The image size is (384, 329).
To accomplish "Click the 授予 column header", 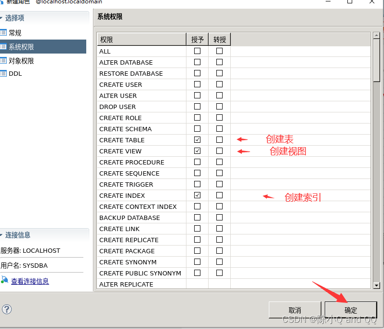I will click(197, 40).
